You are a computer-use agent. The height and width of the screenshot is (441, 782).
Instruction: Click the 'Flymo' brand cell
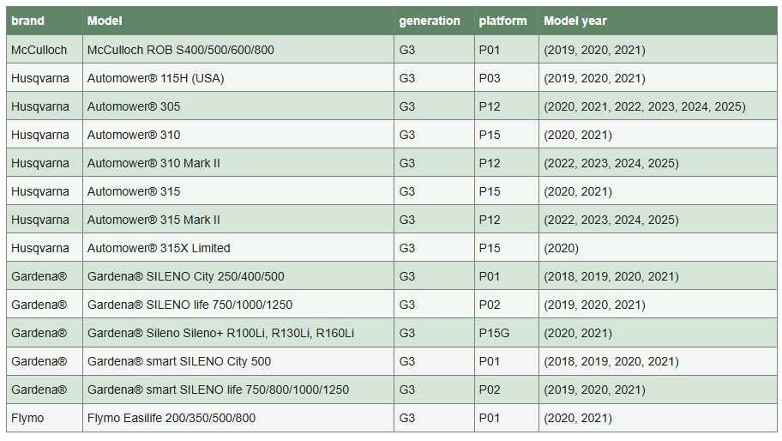click(45, 418)
